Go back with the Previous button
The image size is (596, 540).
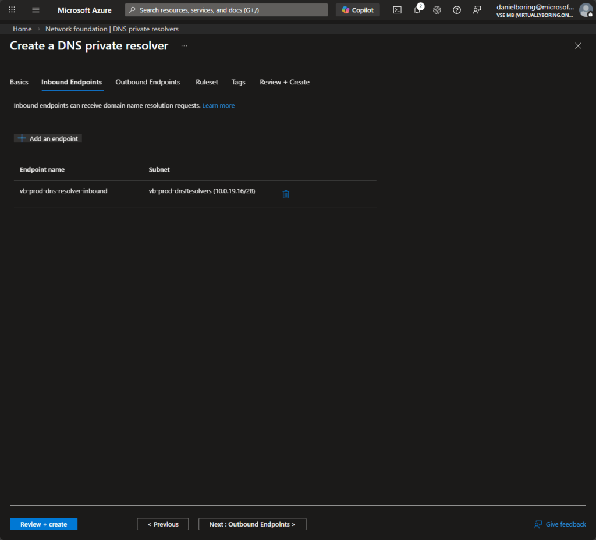coord(163,524)
